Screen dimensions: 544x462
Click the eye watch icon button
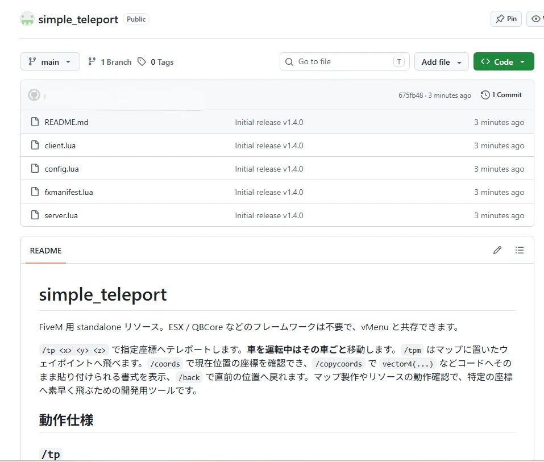[x=535, y=19]
